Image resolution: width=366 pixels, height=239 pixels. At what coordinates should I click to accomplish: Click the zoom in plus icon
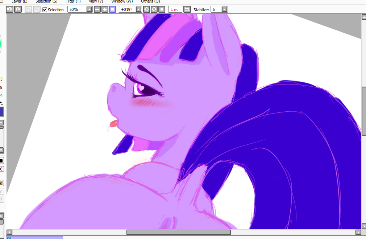pos(105,9)
